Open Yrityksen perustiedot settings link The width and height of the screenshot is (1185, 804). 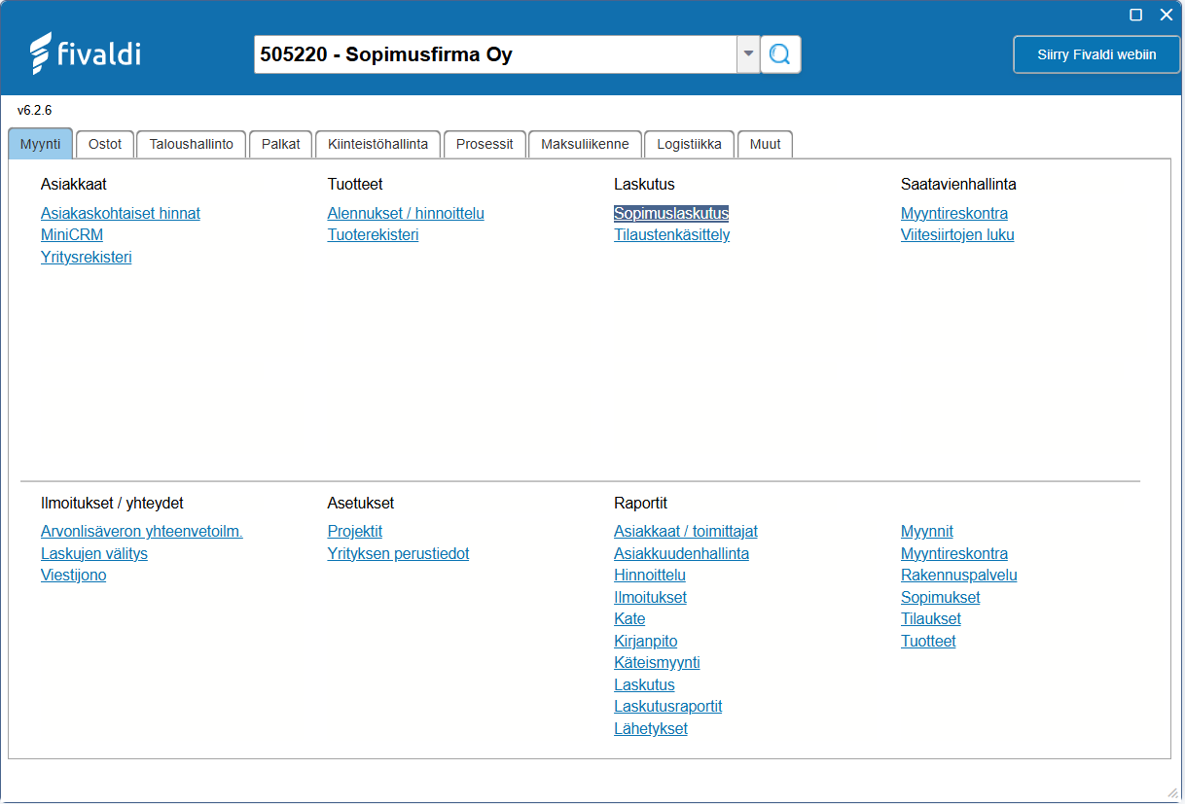(x=398, y=554)
